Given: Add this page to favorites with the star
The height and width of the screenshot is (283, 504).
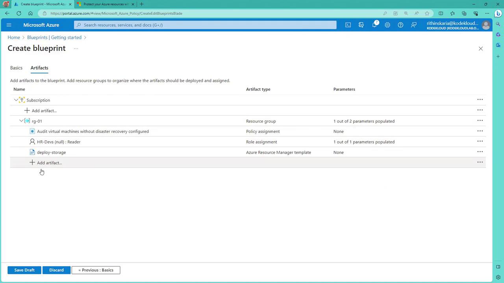Looking at the screenshot, I should pos(427,13).
